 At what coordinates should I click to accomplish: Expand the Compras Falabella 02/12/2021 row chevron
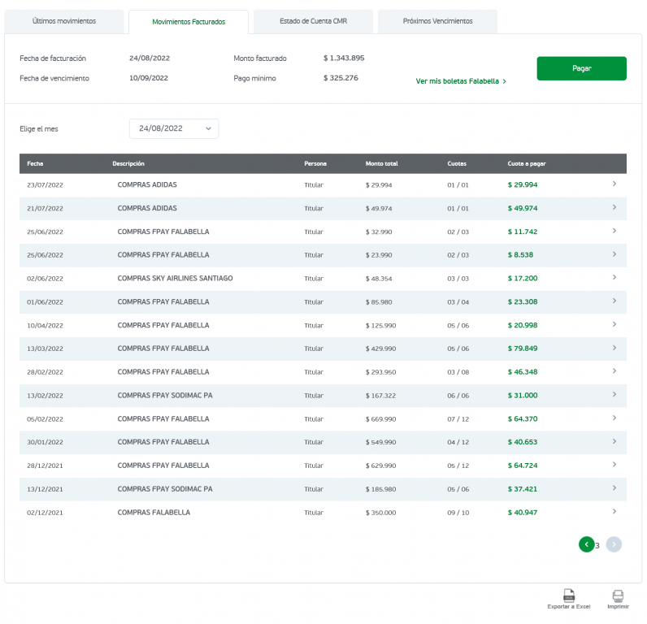tap(614, 512)
